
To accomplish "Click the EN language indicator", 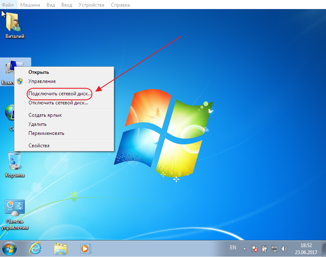I will pos(233,248).
